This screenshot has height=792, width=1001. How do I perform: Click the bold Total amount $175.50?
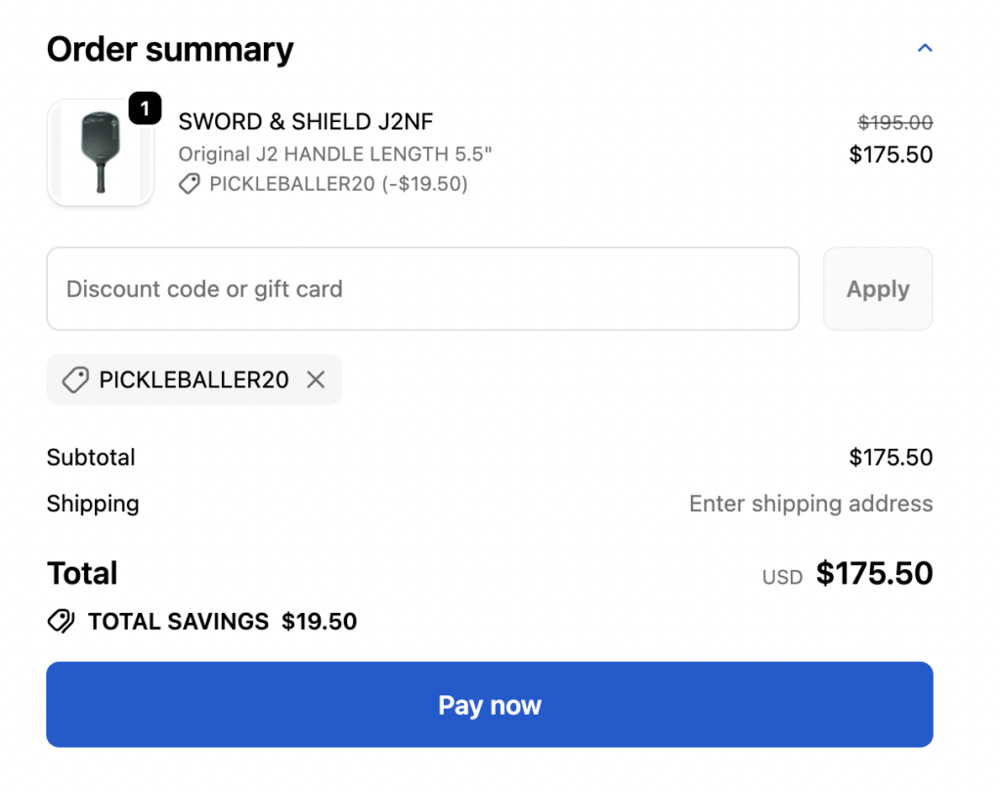(874, 574)
